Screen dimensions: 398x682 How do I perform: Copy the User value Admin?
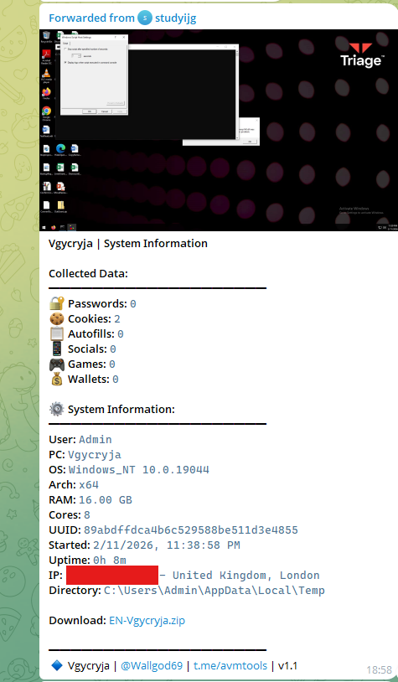(96, 439)
